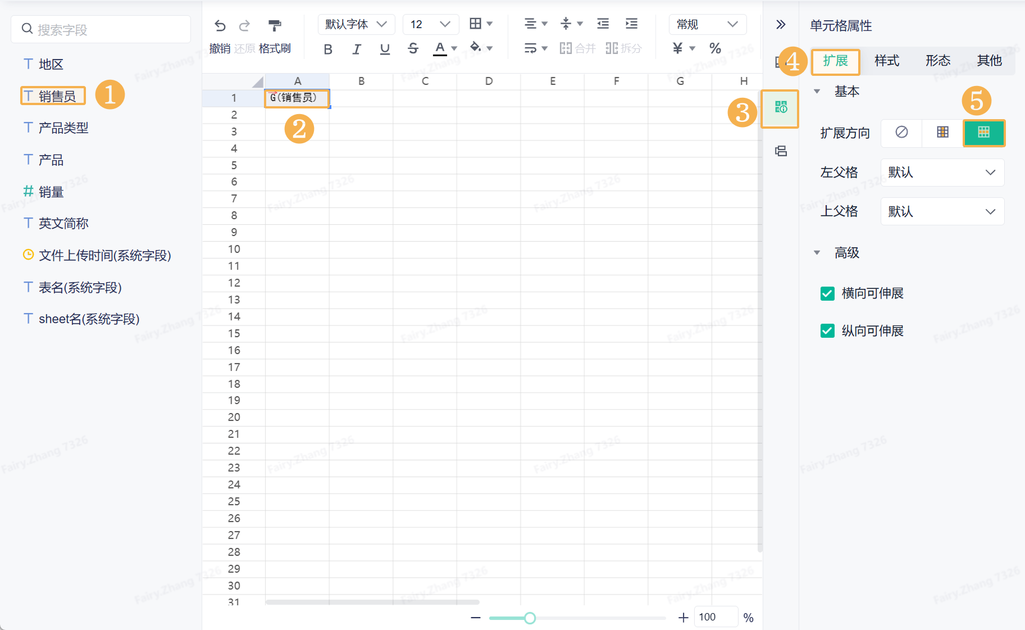Click the zoom slider handle
This screenshot has width=1025, height=630.
[530, 618]
